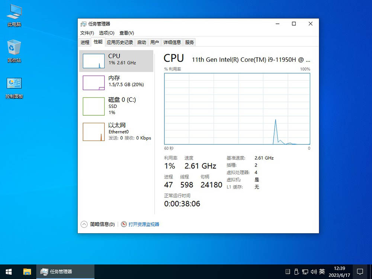Viewport: 372px width, 279px height.
Task: Click the network tray icon
Action: [x=305, y=272]
